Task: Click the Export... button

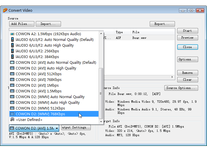Action: (162, 24)
